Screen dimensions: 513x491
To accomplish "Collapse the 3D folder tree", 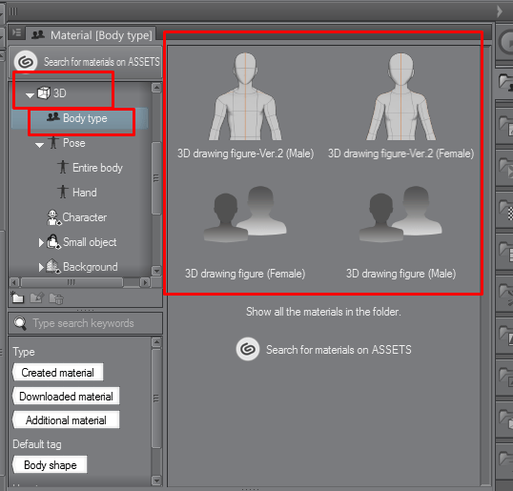I will tap(30, 95).
